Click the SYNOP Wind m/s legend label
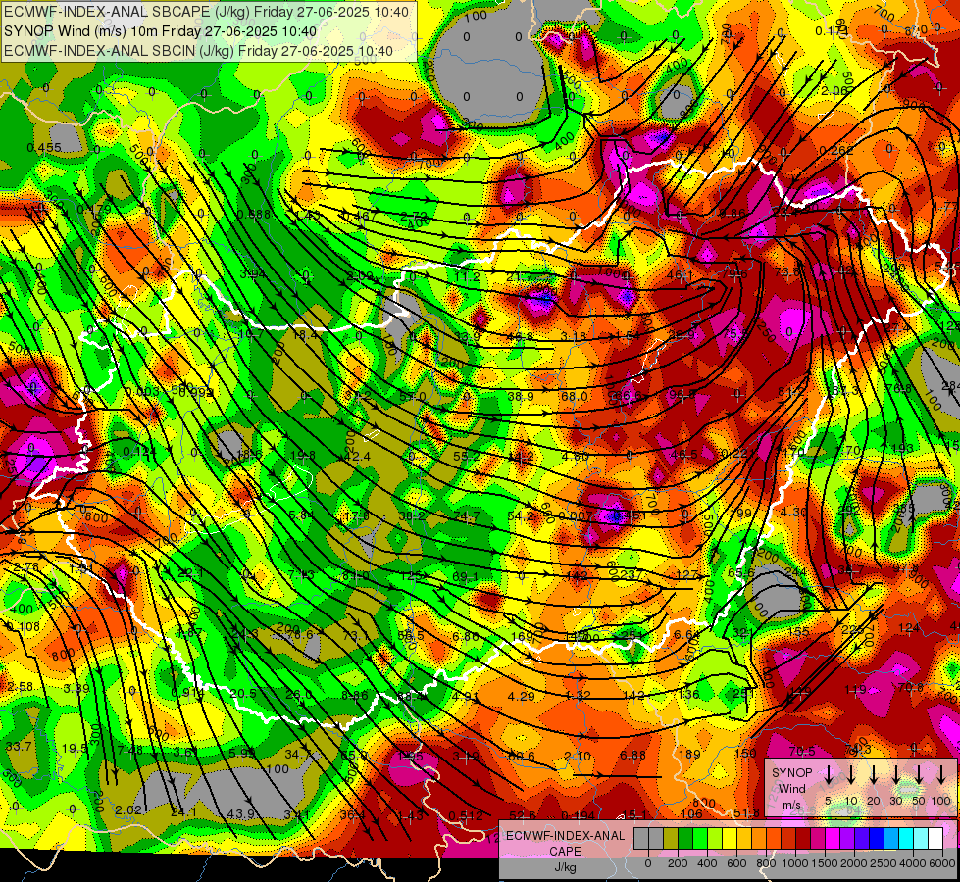 [791, 789]
